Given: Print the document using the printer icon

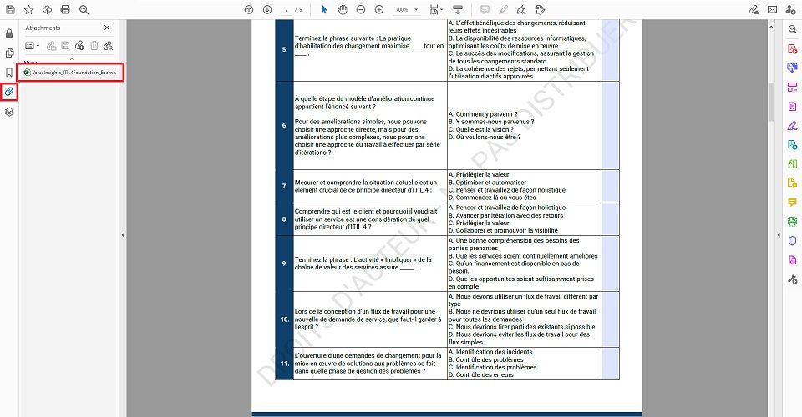Looking at the screenshot, I should [x=65, y=9].
